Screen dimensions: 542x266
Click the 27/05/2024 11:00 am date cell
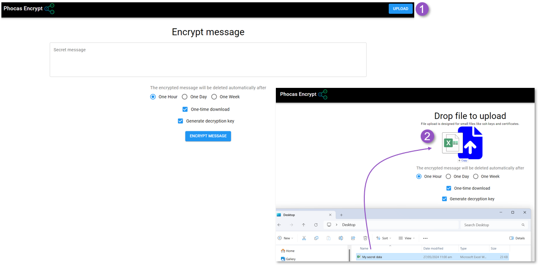[x=437, y=257]
